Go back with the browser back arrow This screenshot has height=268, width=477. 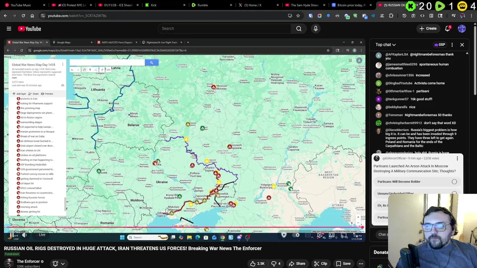5,16
